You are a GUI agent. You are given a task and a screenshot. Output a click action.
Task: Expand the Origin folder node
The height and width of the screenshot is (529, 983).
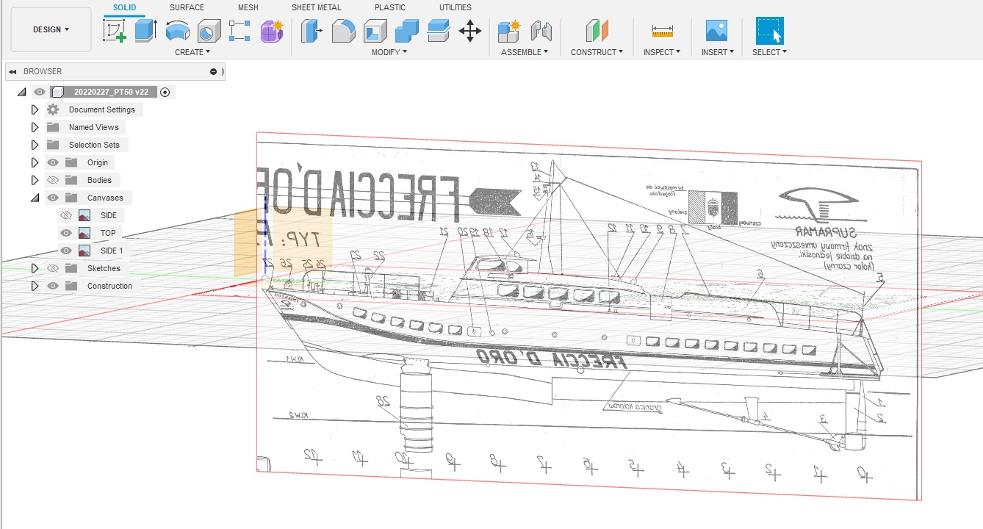tap(35, 162)
